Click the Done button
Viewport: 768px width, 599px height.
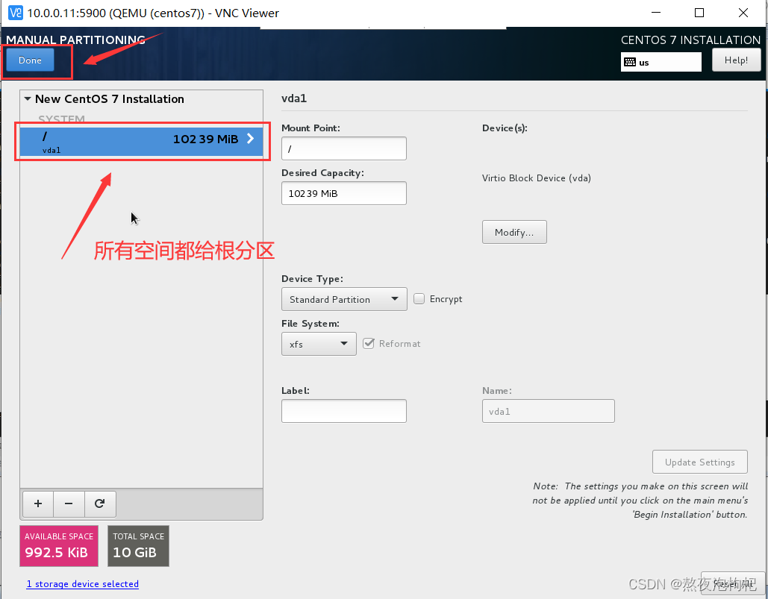30,60
